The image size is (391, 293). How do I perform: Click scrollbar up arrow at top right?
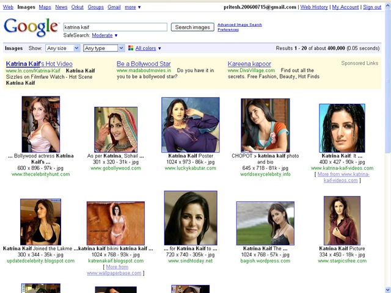(388, 5)
